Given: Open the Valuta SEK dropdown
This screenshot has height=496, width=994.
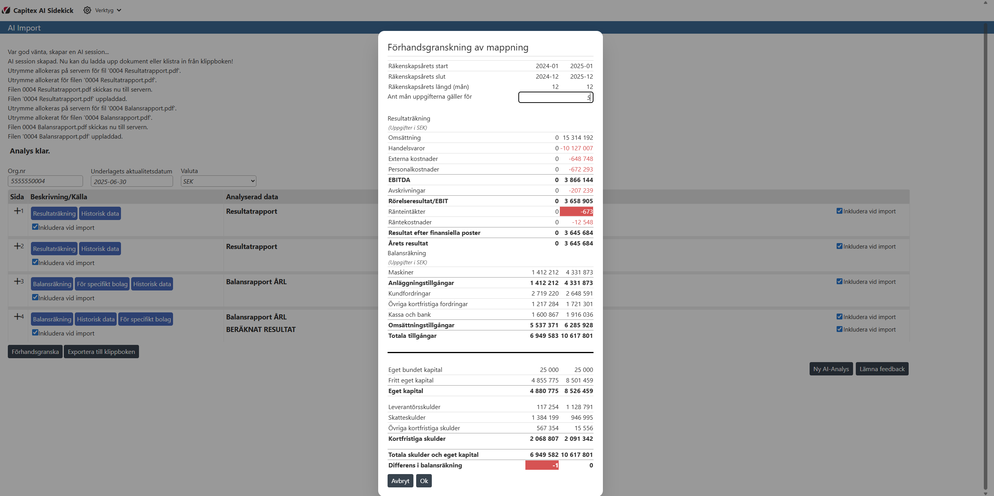Looking at the screenshot, I should [x=218, y=181].
